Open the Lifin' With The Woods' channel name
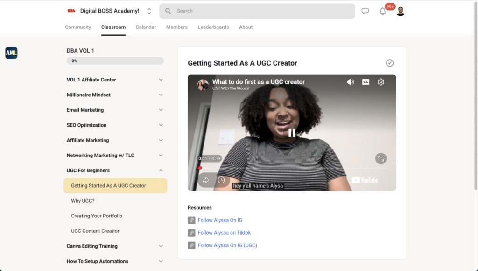478x271 pixels. (231, 88)
